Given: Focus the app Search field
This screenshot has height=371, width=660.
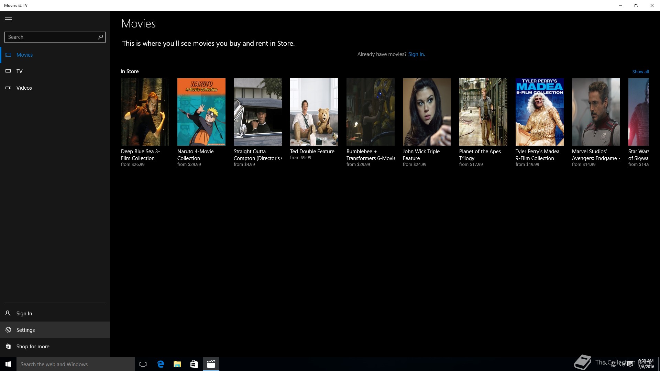Looking at the screenshot, I should pos(55,37).
